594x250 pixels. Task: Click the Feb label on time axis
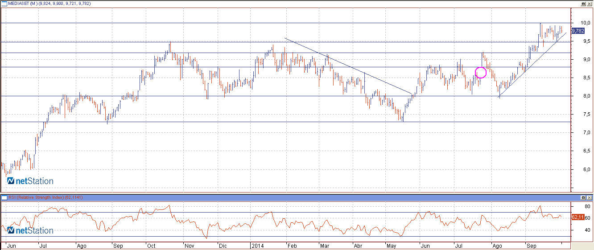(292, 246)
